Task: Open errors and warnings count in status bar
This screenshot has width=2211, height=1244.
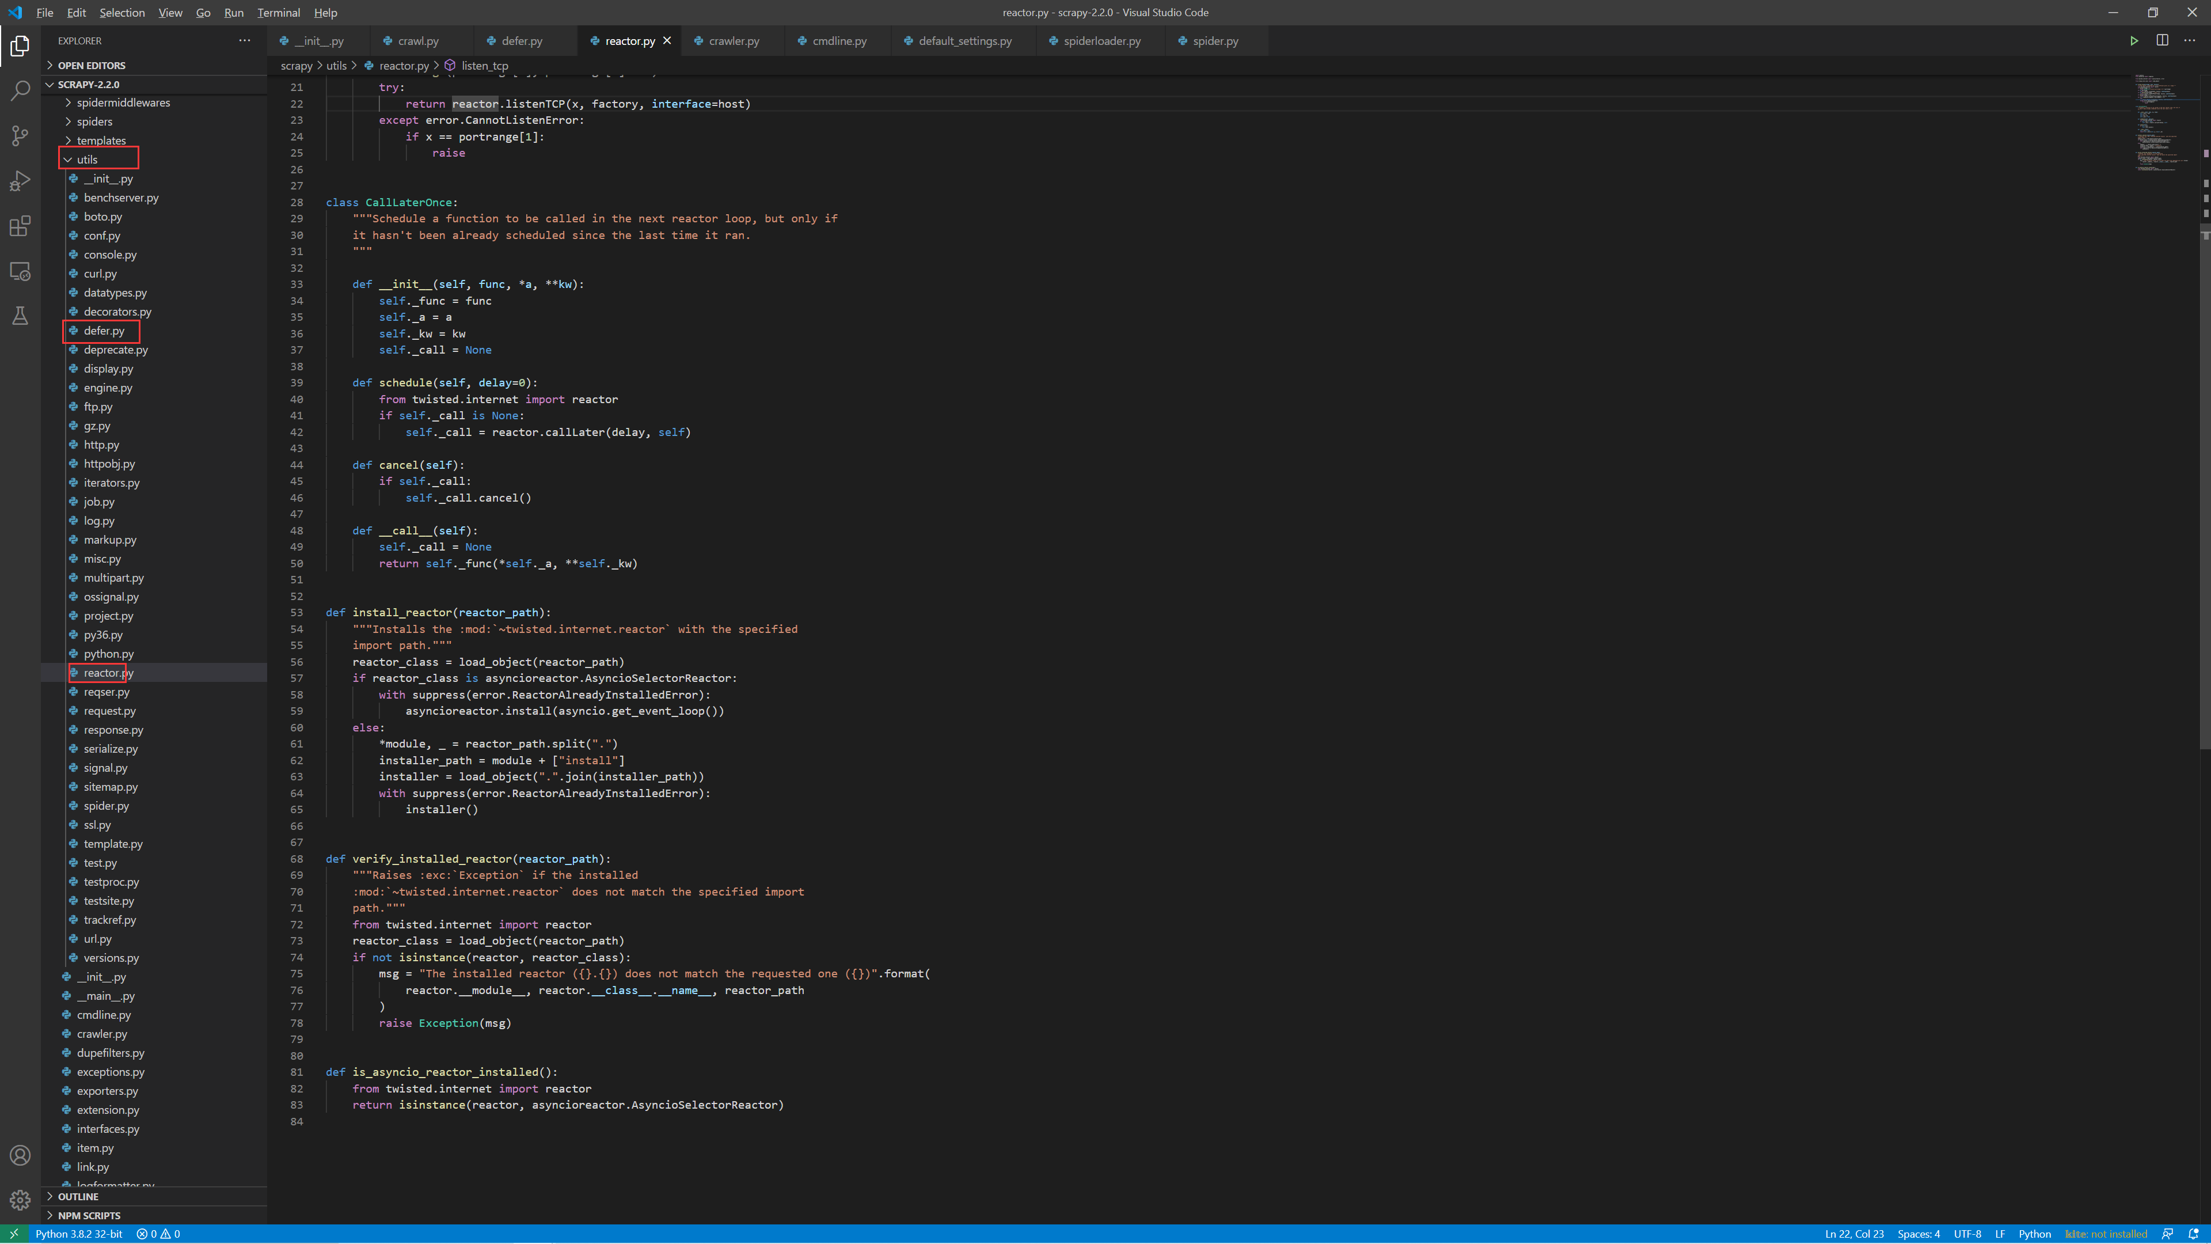Action: [158, 1234]
